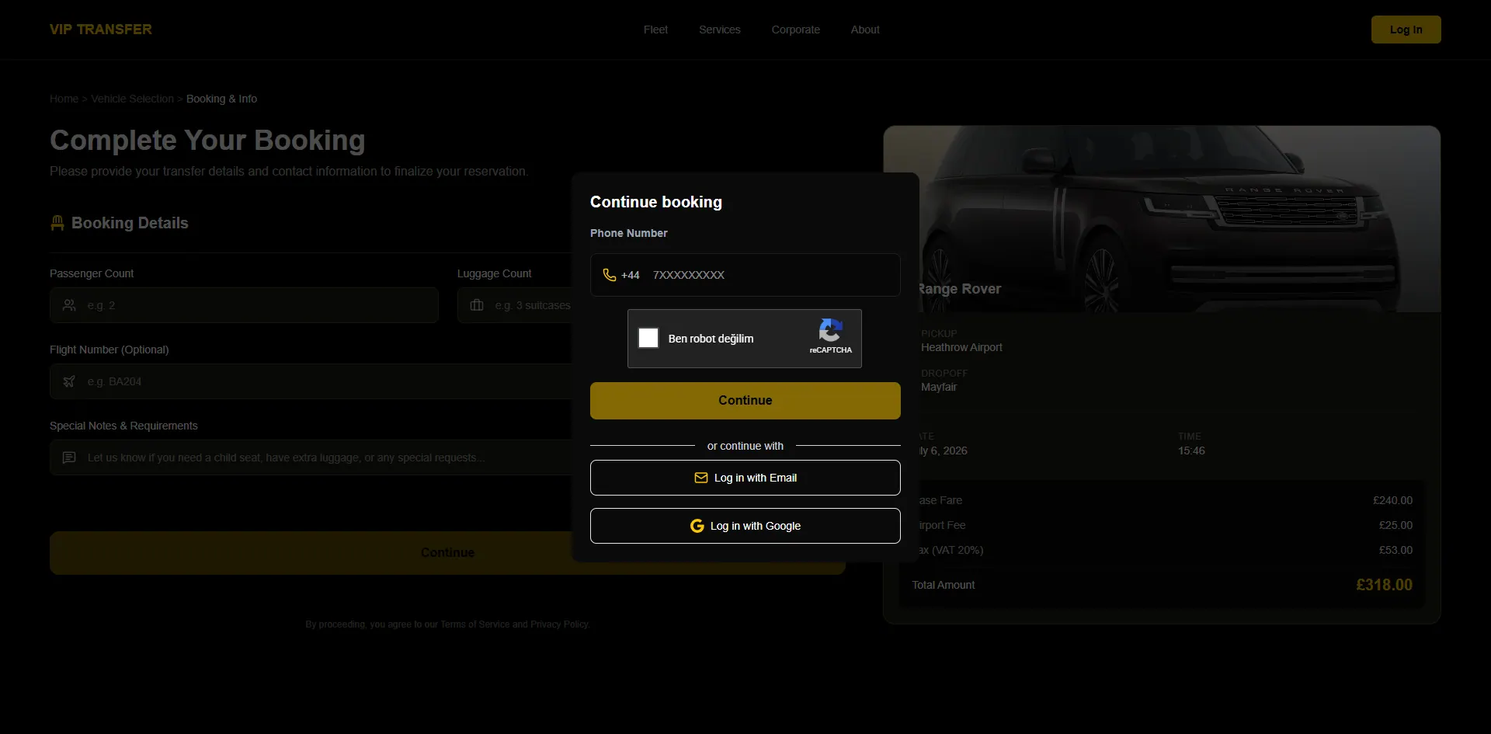Click the notes icon in Special Notes
Viewport: 1491px width, 734px height.
(x=69, y=457)
